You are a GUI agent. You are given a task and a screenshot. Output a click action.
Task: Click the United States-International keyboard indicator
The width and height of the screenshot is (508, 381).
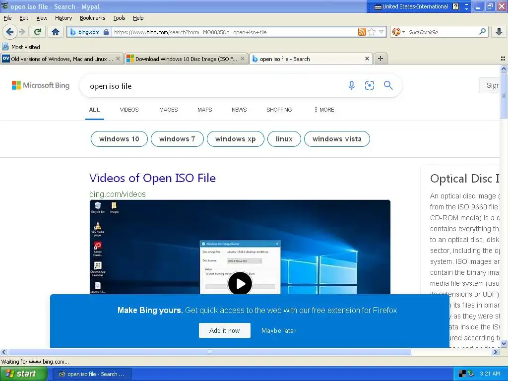(x=411, y=6)
